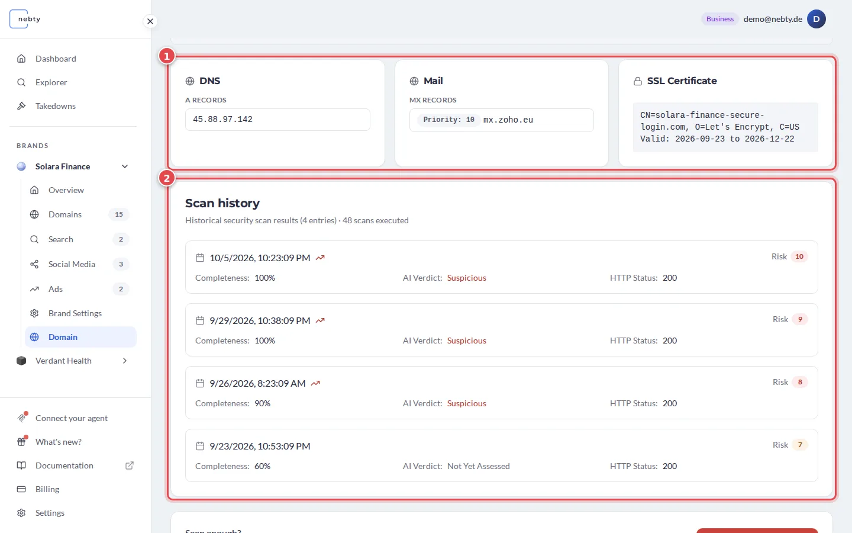Click the Priority: 10 tag
The width and height of the screenshot is (852, 533).
[x=448, y=120]
